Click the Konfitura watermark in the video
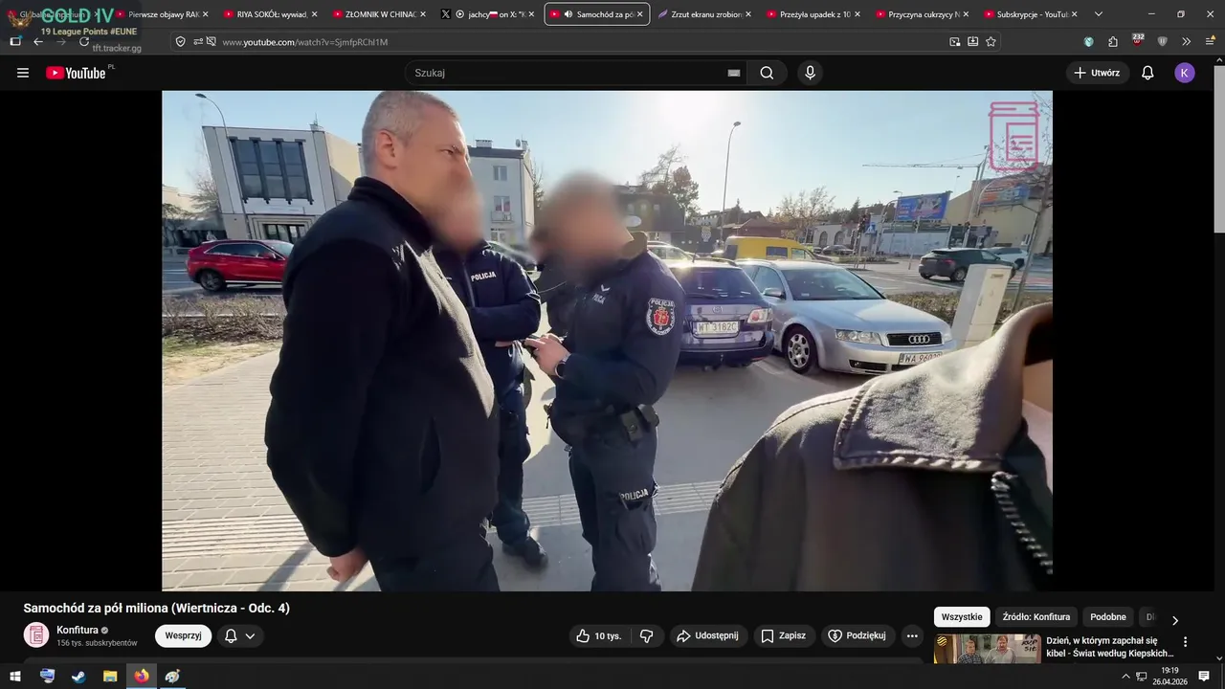This screenshot has height=689, width=1225. coord(1013,135)
